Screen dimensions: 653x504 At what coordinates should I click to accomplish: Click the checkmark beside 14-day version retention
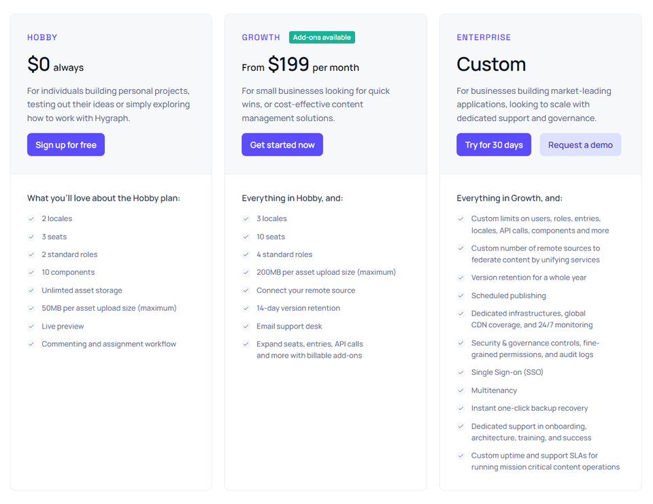(x=246, y=308)
